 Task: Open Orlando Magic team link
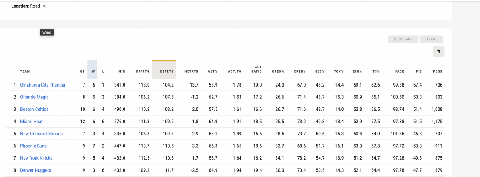pyautogui.click(x=34, y=97)
